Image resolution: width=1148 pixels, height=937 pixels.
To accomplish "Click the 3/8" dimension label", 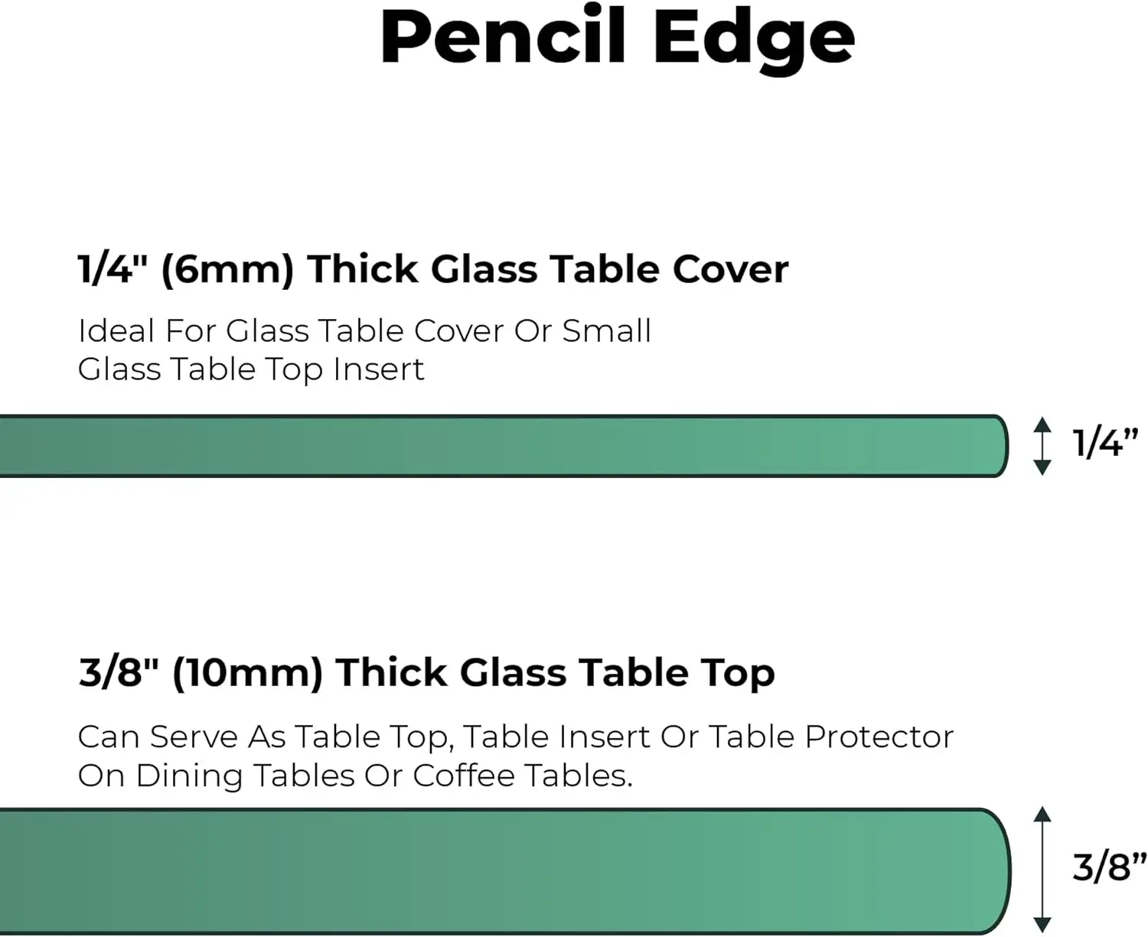I will (x=1109, y=867).
